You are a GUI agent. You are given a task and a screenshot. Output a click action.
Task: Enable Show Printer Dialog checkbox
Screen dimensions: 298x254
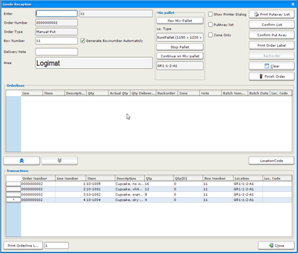pos(210,15)
